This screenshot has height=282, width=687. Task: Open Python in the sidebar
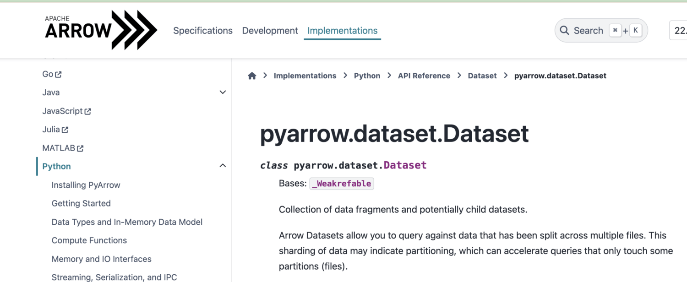[x=56, y=166]
